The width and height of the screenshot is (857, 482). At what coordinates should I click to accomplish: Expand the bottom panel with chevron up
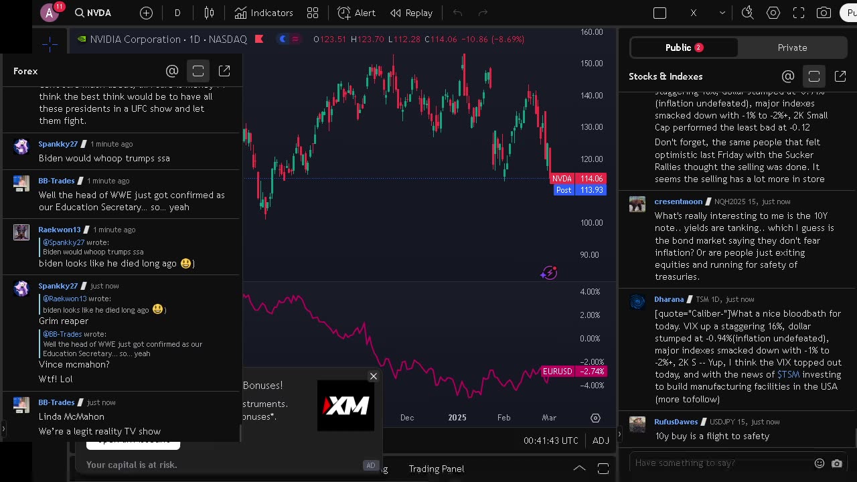tap(579, 469)
